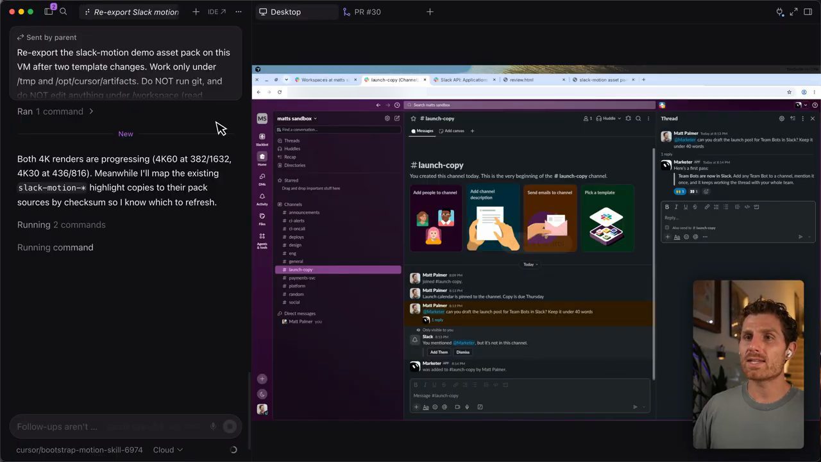Open thread settings gear icon

tap(781, 119)
